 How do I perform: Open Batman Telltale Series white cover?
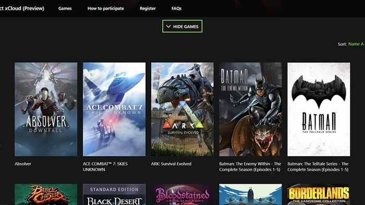tap(319, 109)
